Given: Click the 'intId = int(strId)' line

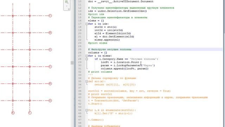Looking at the screenshot, I should (x=109, y=30).
